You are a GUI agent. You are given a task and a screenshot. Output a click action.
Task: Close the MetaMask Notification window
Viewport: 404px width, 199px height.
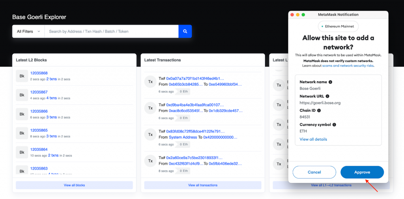292,15
